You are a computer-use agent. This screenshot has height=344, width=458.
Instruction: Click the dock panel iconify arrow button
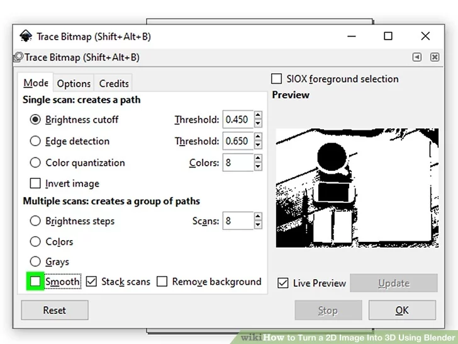417,57
